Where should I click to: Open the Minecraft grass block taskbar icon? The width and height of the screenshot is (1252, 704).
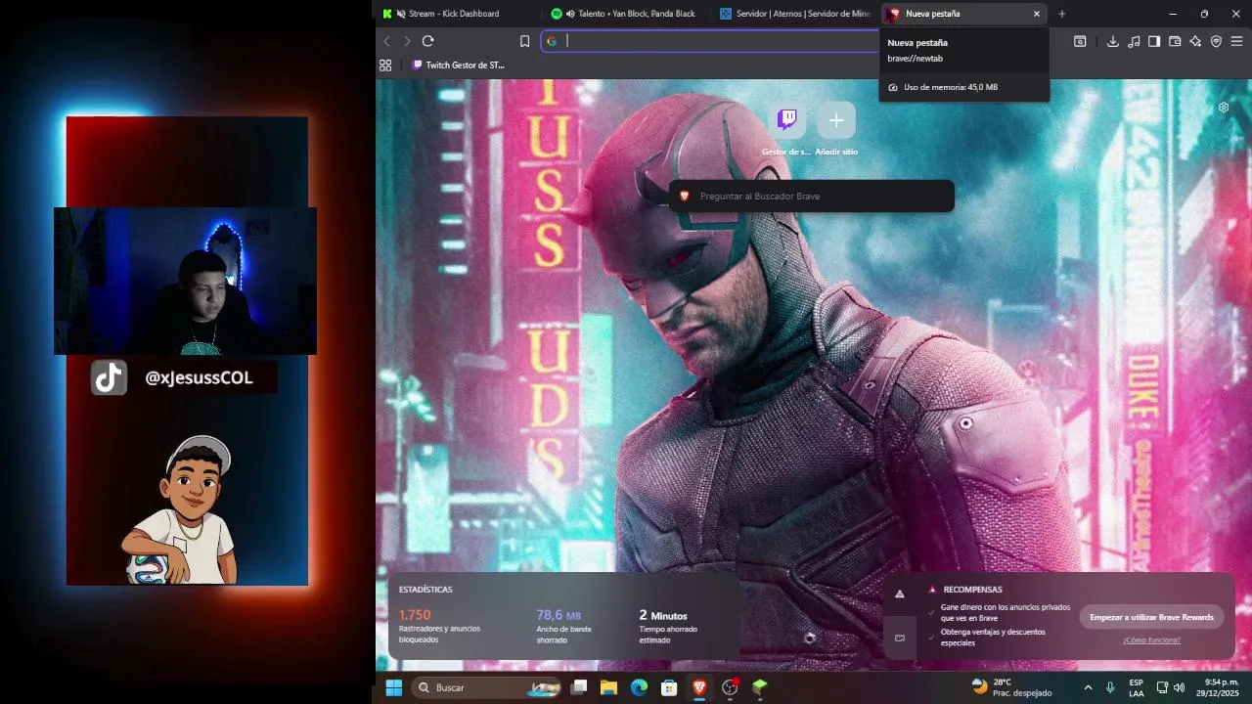(759, 687)
